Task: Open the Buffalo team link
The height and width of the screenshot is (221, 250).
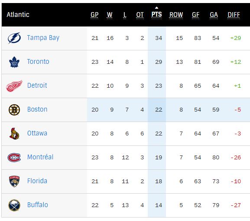Action: [x=38, y=205]
